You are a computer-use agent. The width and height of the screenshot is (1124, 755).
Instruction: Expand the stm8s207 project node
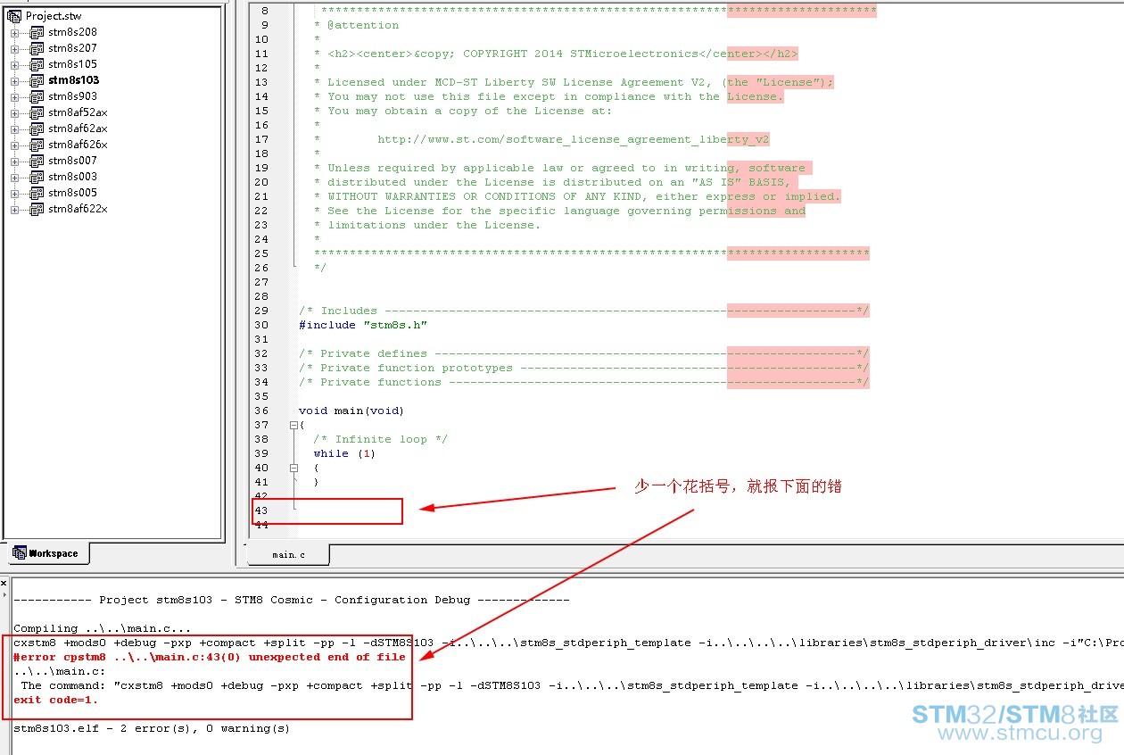[14, 49]
